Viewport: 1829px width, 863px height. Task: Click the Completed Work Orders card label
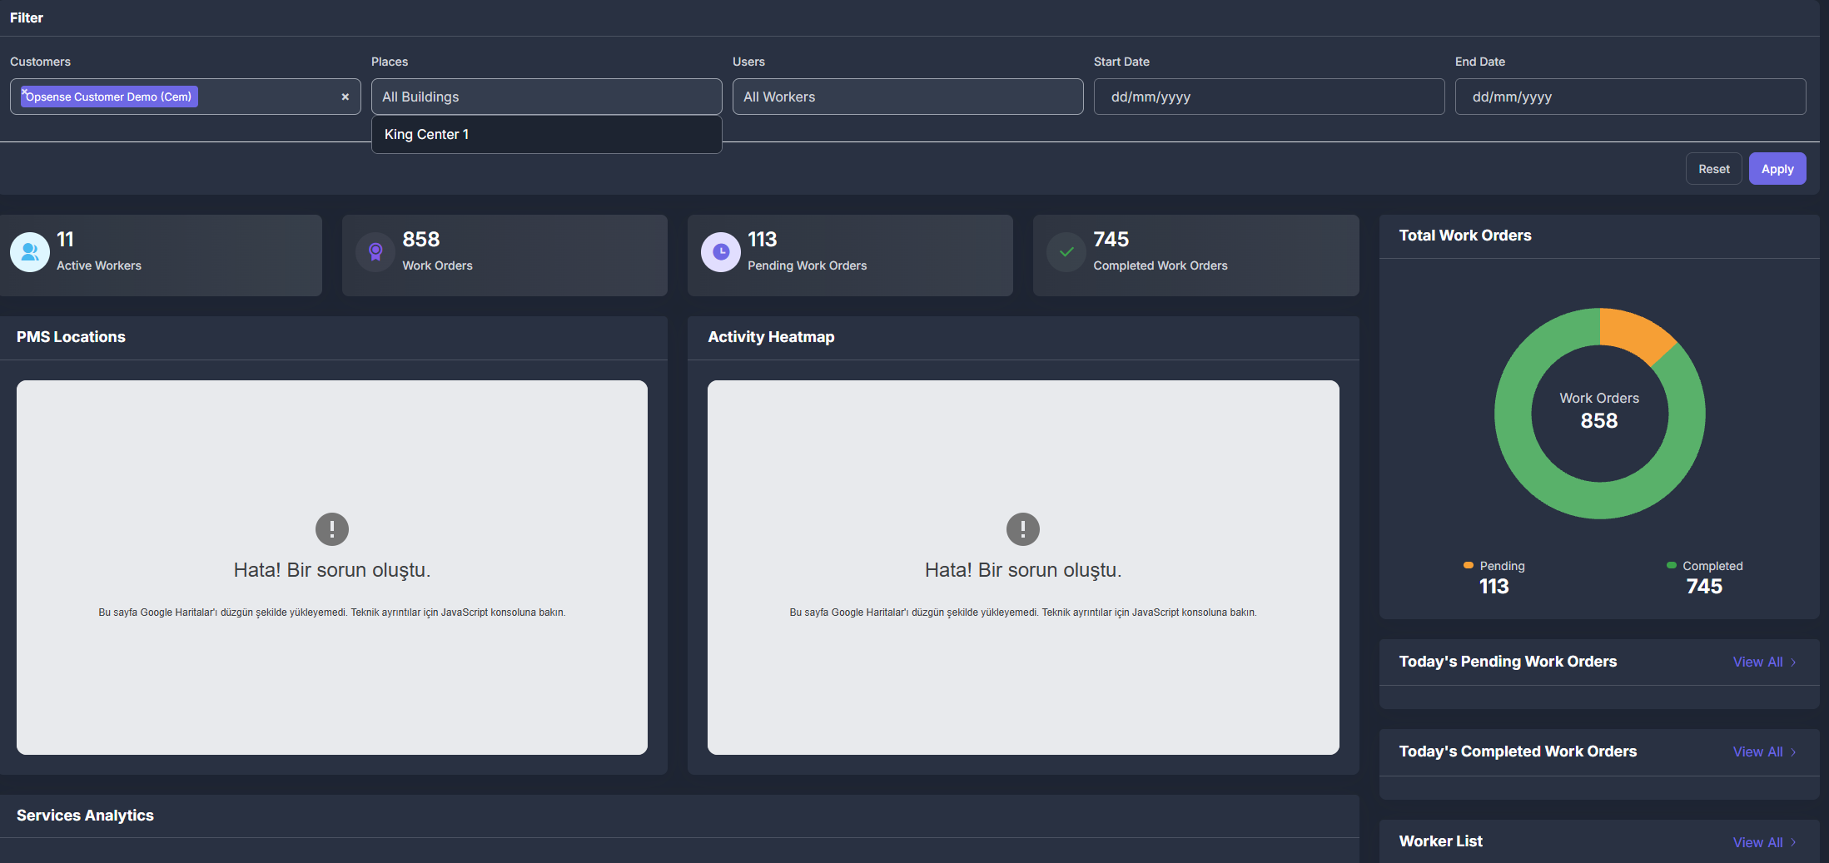(1160, 265)
